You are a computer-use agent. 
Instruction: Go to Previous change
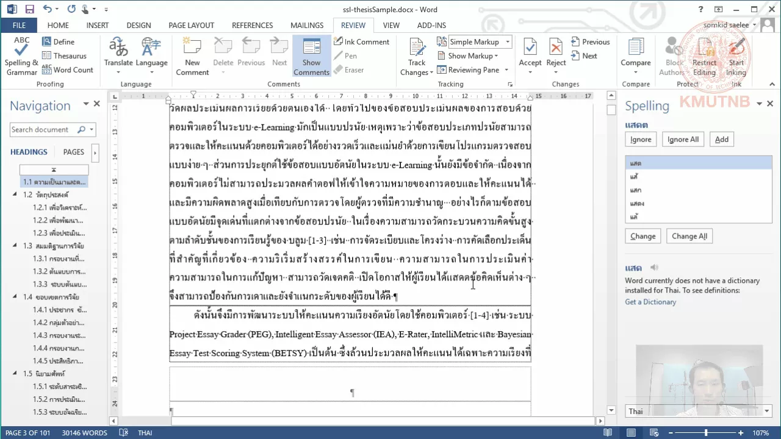click(x=590, y=41)
